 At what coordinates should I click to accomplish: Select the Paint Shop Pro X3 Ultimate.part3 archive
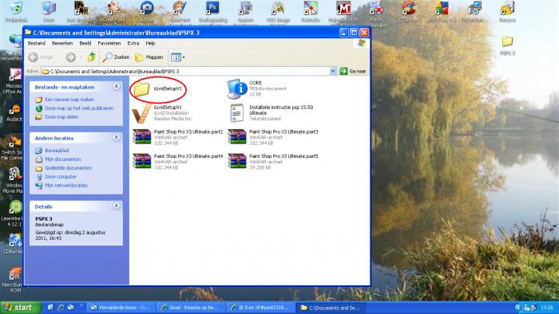(273, 137)
